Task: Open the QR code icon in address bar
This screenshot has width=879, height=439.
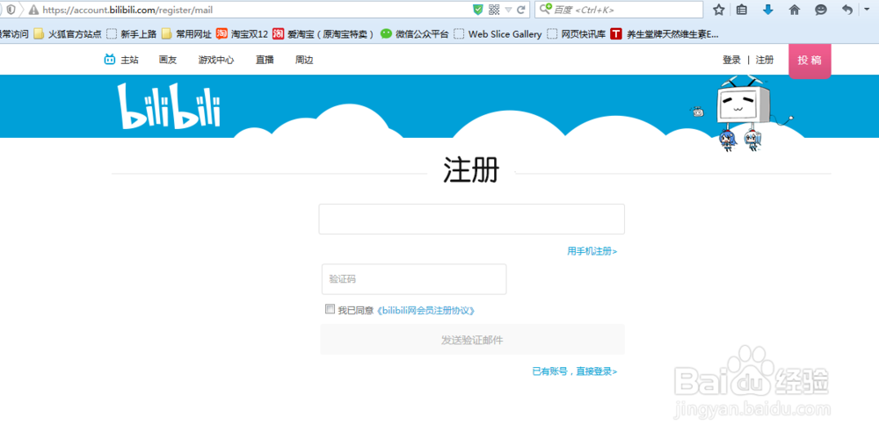Action: point(494,10)
